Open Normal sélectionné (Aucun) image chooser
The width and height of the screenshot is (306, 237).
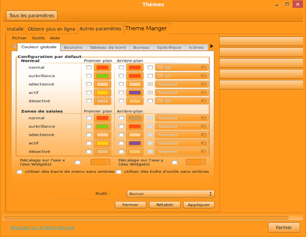[181, 84]
